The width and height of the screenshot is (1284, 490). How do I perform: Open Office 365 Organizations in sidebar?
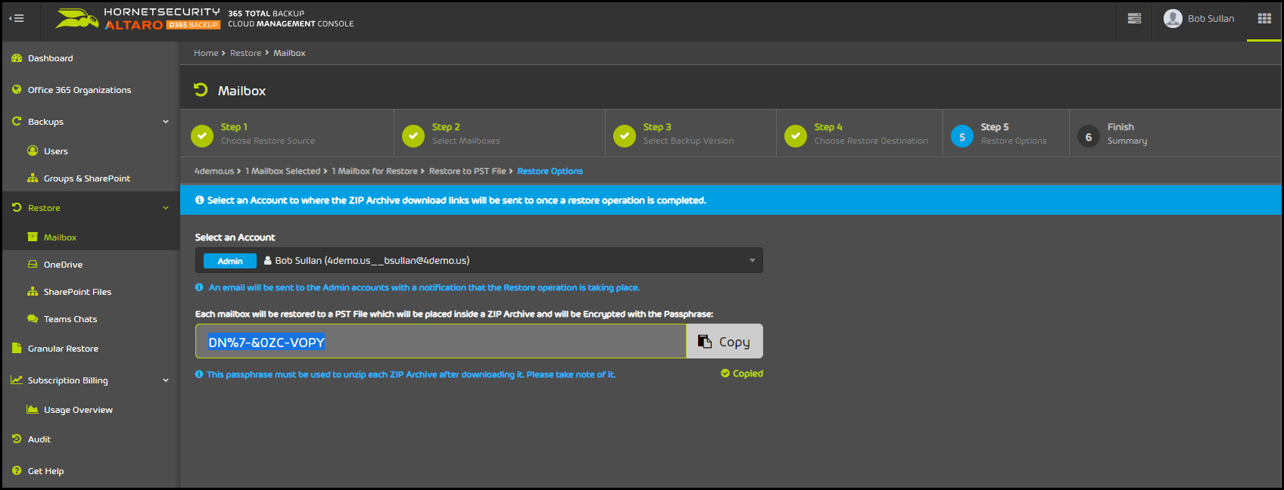tap(79, 90)
